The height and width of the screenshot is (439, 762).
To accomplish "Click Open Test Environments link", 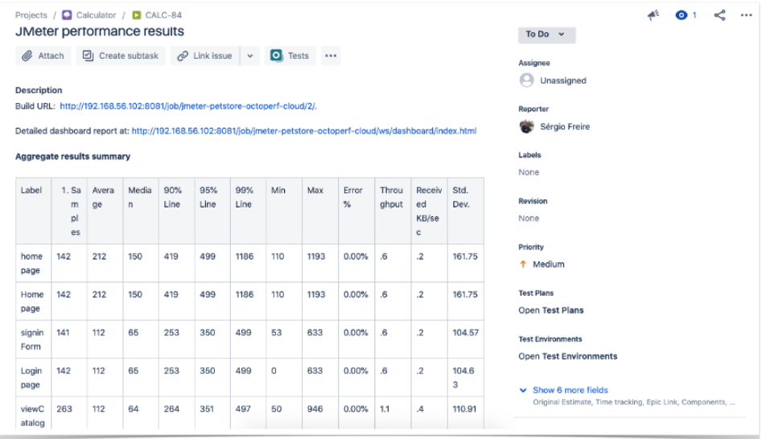I will point(567,356).
